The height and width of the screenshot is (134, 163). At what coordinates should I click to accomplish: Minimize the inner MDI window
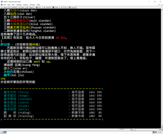pyautogui.click(x=157, y=5)
